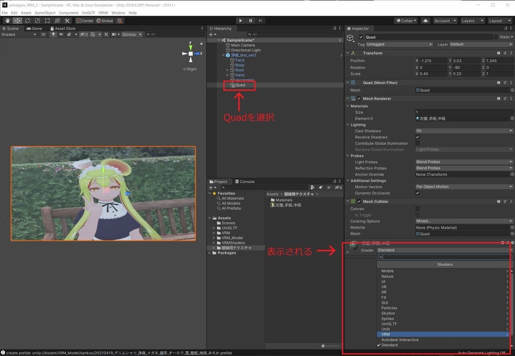This screenshot has height=356, width=515.
Task: Expand the Root object in Hierarchy
Action: pos(228,70)
